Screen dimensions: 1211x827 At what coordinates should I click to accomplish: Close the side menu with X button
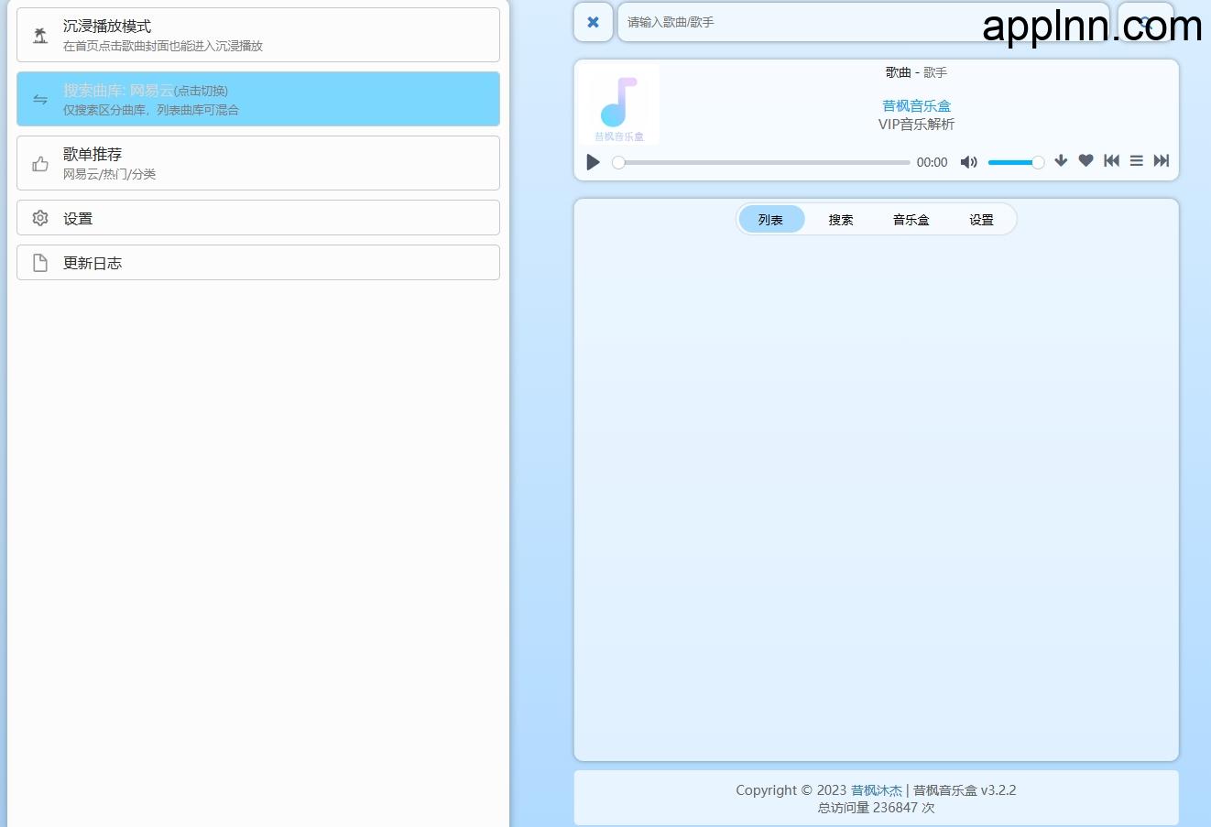click(x=593, y=22)
